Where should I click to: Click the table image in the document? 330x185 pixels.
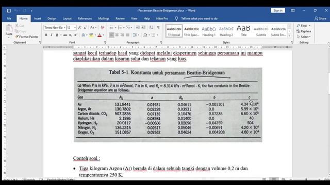point(168,105)
